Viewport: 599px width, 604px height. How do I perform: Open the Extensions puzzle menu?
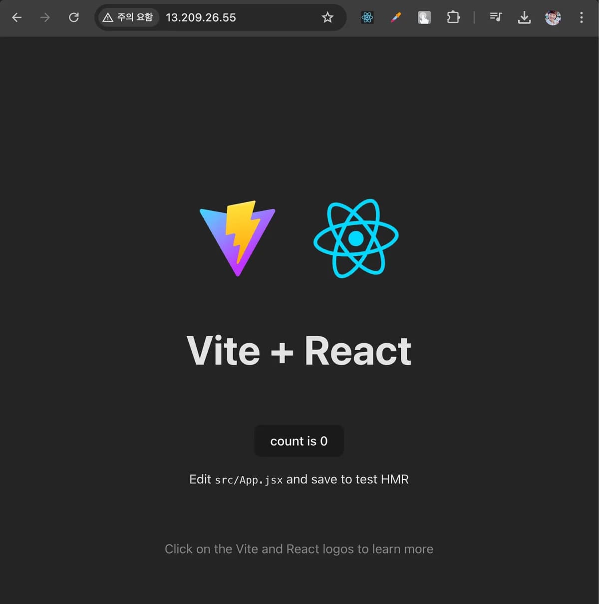coord(453,17)
